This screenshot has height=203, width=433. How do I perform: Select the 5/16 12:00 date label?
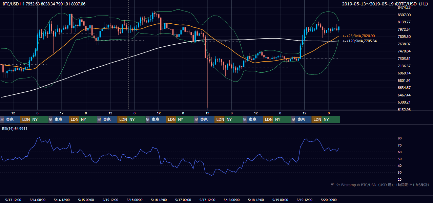tap(159, 200)
